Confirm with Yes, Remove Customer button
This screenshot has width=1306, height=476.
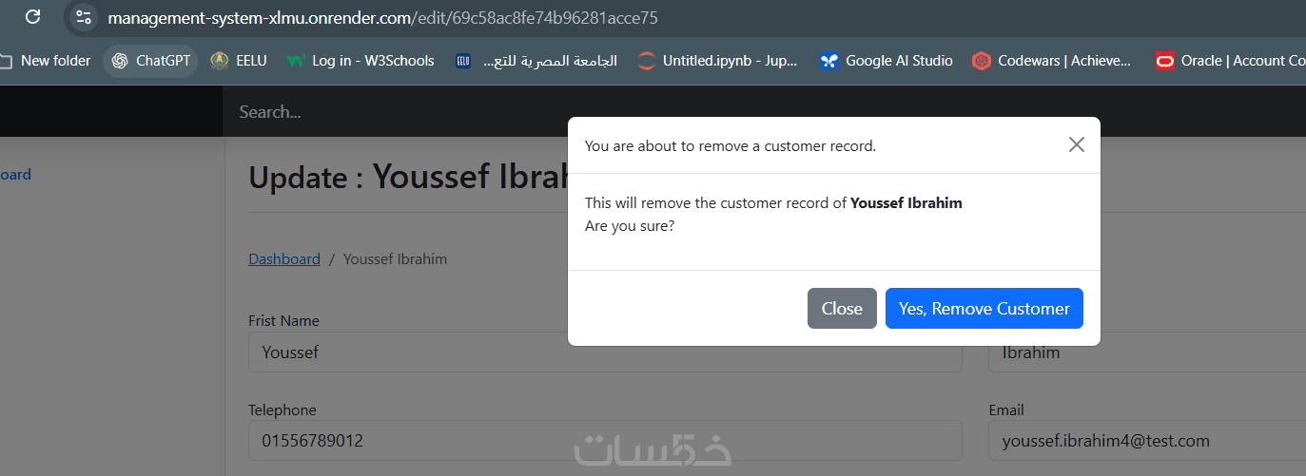coord(984,309)
